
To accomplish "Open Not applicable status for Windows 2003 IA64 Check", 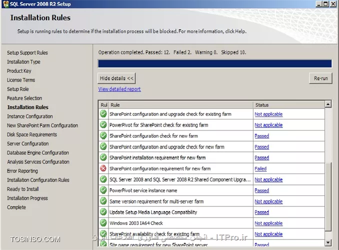I will (268, 223).
